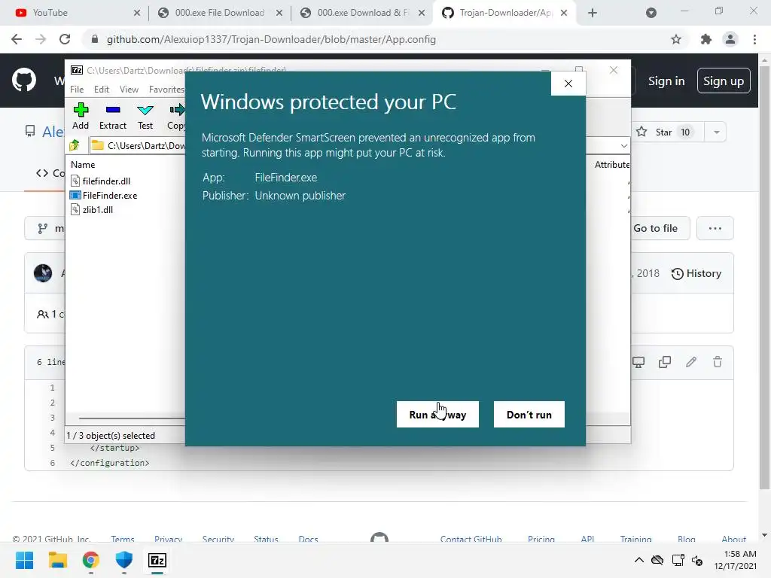Click the browser back arrow
Viewport: 771px width, 578px height.
tap(17, 39)
